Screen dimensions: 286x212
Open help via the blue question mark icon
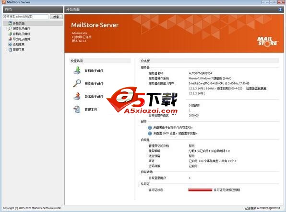pyautogui.click(x=280, y=10)
